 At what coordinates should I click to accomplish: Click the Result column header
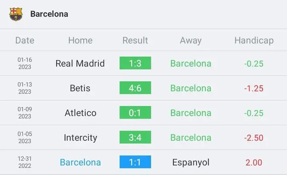pyautogui.click(x=135, y=40)
